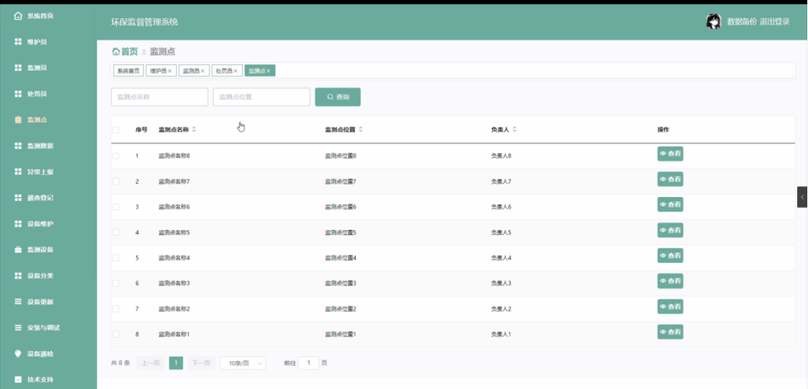808x389 pixels.
Task: Open the 安装与调试 sidebar menu item
Action: click(37, 328)
